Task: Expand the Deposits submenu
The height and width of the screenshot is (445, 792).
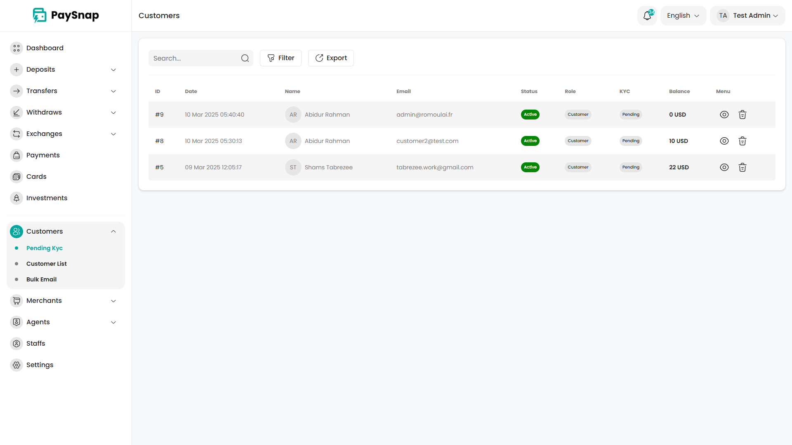Action: 113,70
